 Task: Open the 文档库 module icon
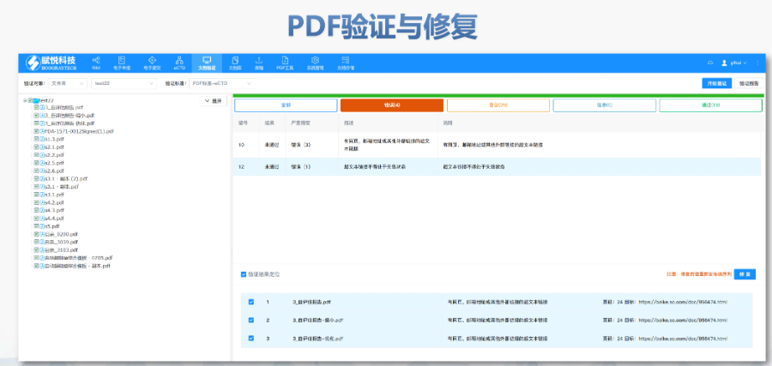[x=235, y=60]
